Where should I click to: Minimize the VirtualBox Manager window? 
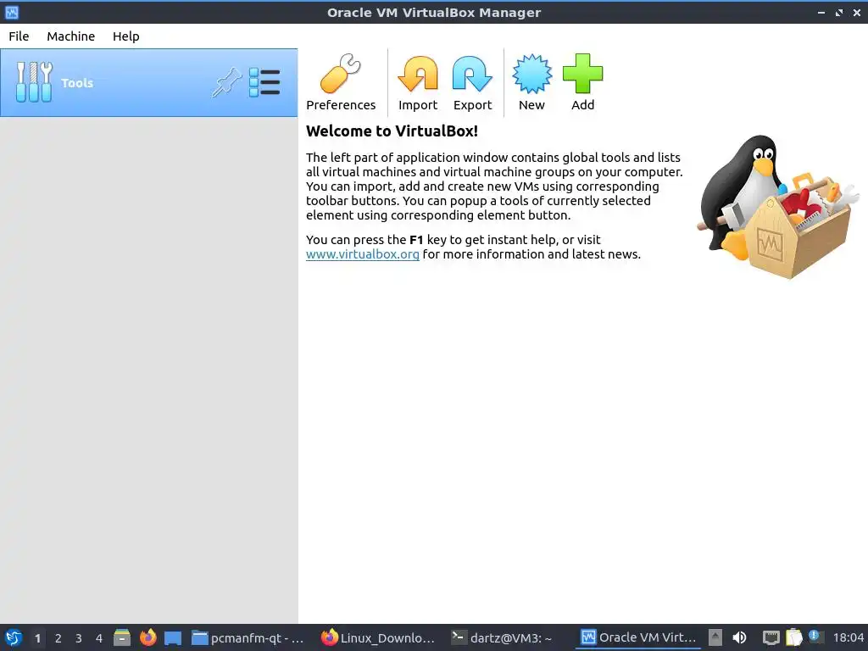click(x=821, y=12)
